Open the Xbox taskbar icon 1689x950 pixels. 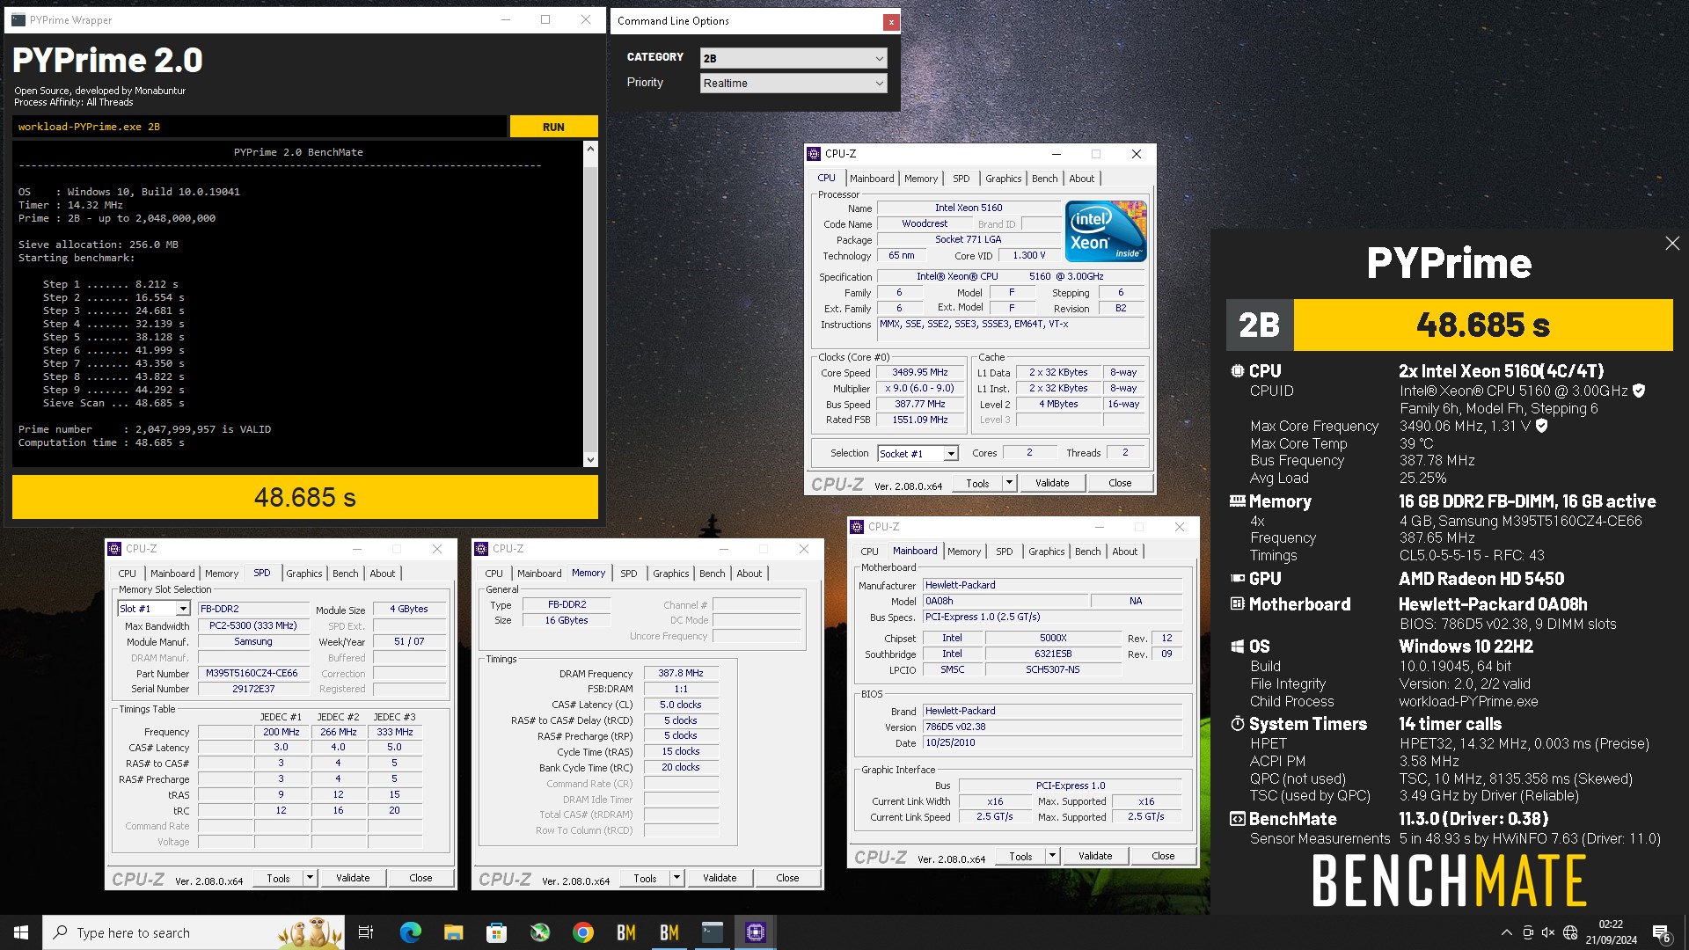(539, 932)
